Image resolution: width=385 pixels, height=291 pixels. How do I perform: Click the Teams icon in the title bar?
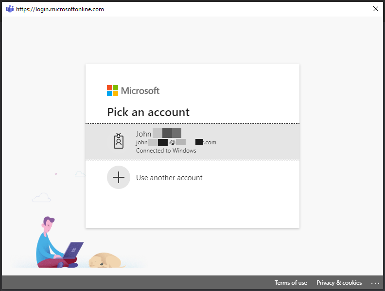coord(10,9)
